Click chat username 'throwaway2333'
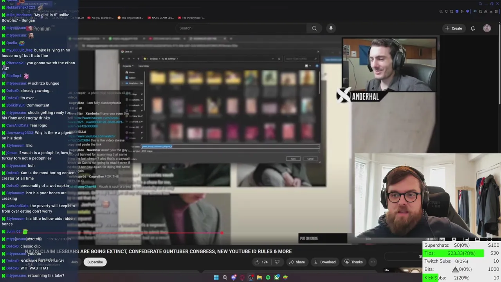The width and height of the screenshot is (501, 282). coord(20,133)
